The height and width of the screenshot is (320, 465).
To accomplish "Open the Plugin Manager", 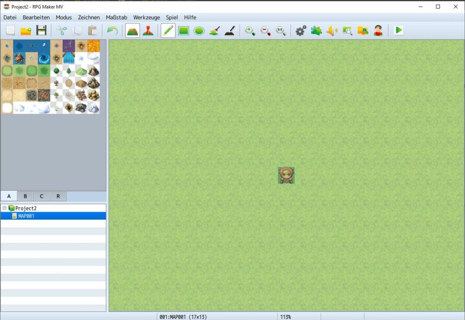I will click(x=317, y=30).
